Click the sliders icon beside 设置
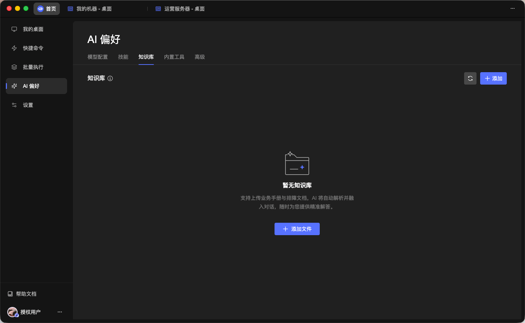This screenshot has height=323, width=525. (x=14, y=105)
